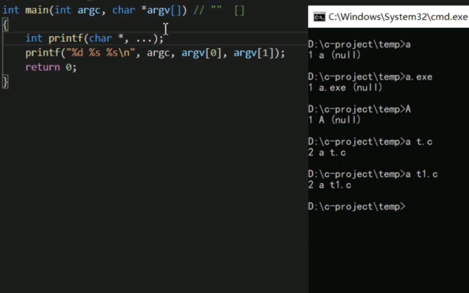This screenshot has height=293, width=469.
Task: Click the opening brace of main
Action: point(5,25)
